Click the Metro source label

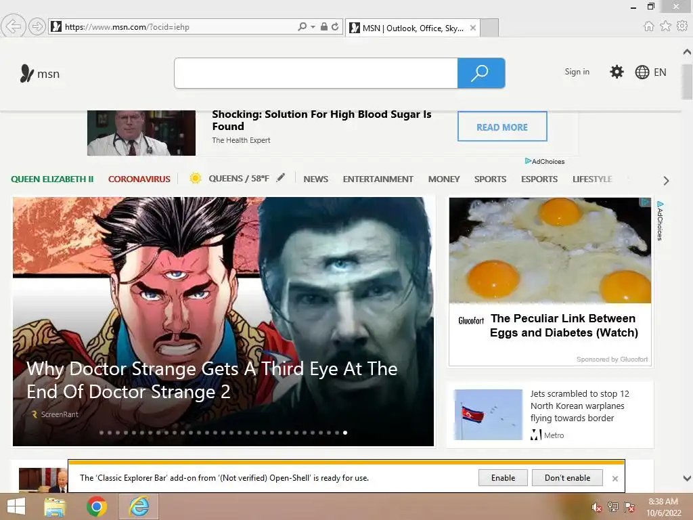click(x=547, y=435)
